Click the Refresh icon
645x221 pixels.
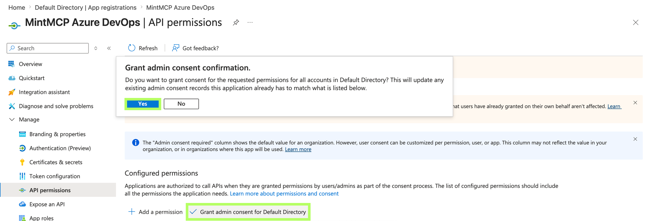tap(132, 48)
